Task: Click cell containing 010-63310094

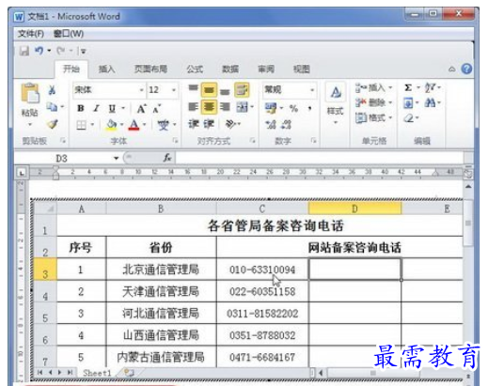Action: pyautogui.click(x=262, y=270)
